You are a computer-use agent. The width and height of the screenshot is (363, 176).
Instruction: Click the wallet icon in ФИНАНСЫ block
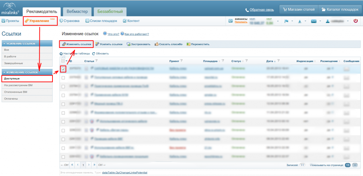[230, 21]
